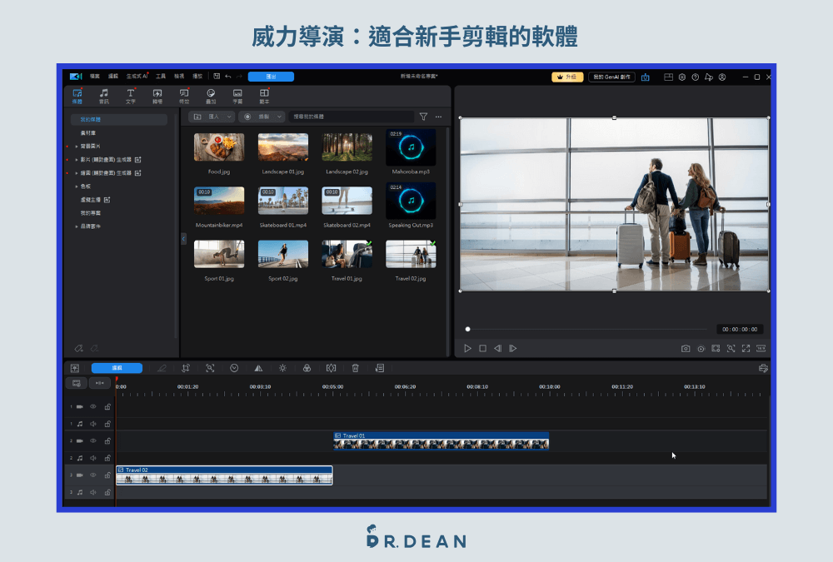This screenshot has width=833, height=562.
Task: Click the media filter funnel icon
Action: tap(423, 117)
